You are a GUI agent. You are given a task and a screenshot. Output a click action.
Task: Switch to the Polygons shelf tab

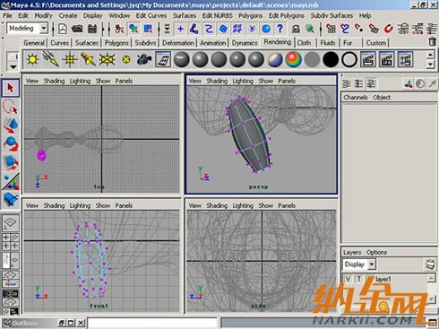point(116,43)
